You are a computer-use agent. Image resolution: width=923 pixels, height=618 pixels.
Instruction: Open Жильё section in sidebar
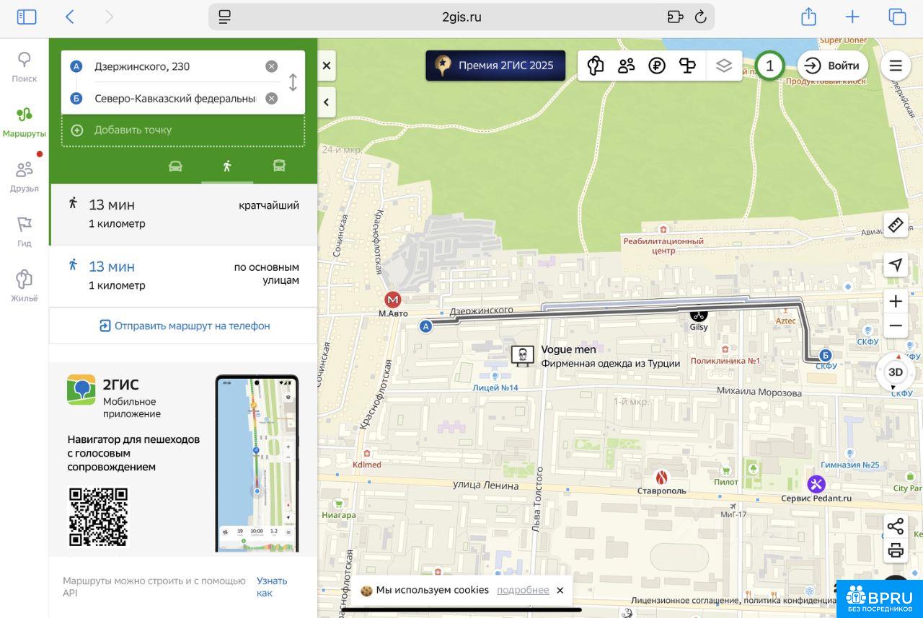25,287
